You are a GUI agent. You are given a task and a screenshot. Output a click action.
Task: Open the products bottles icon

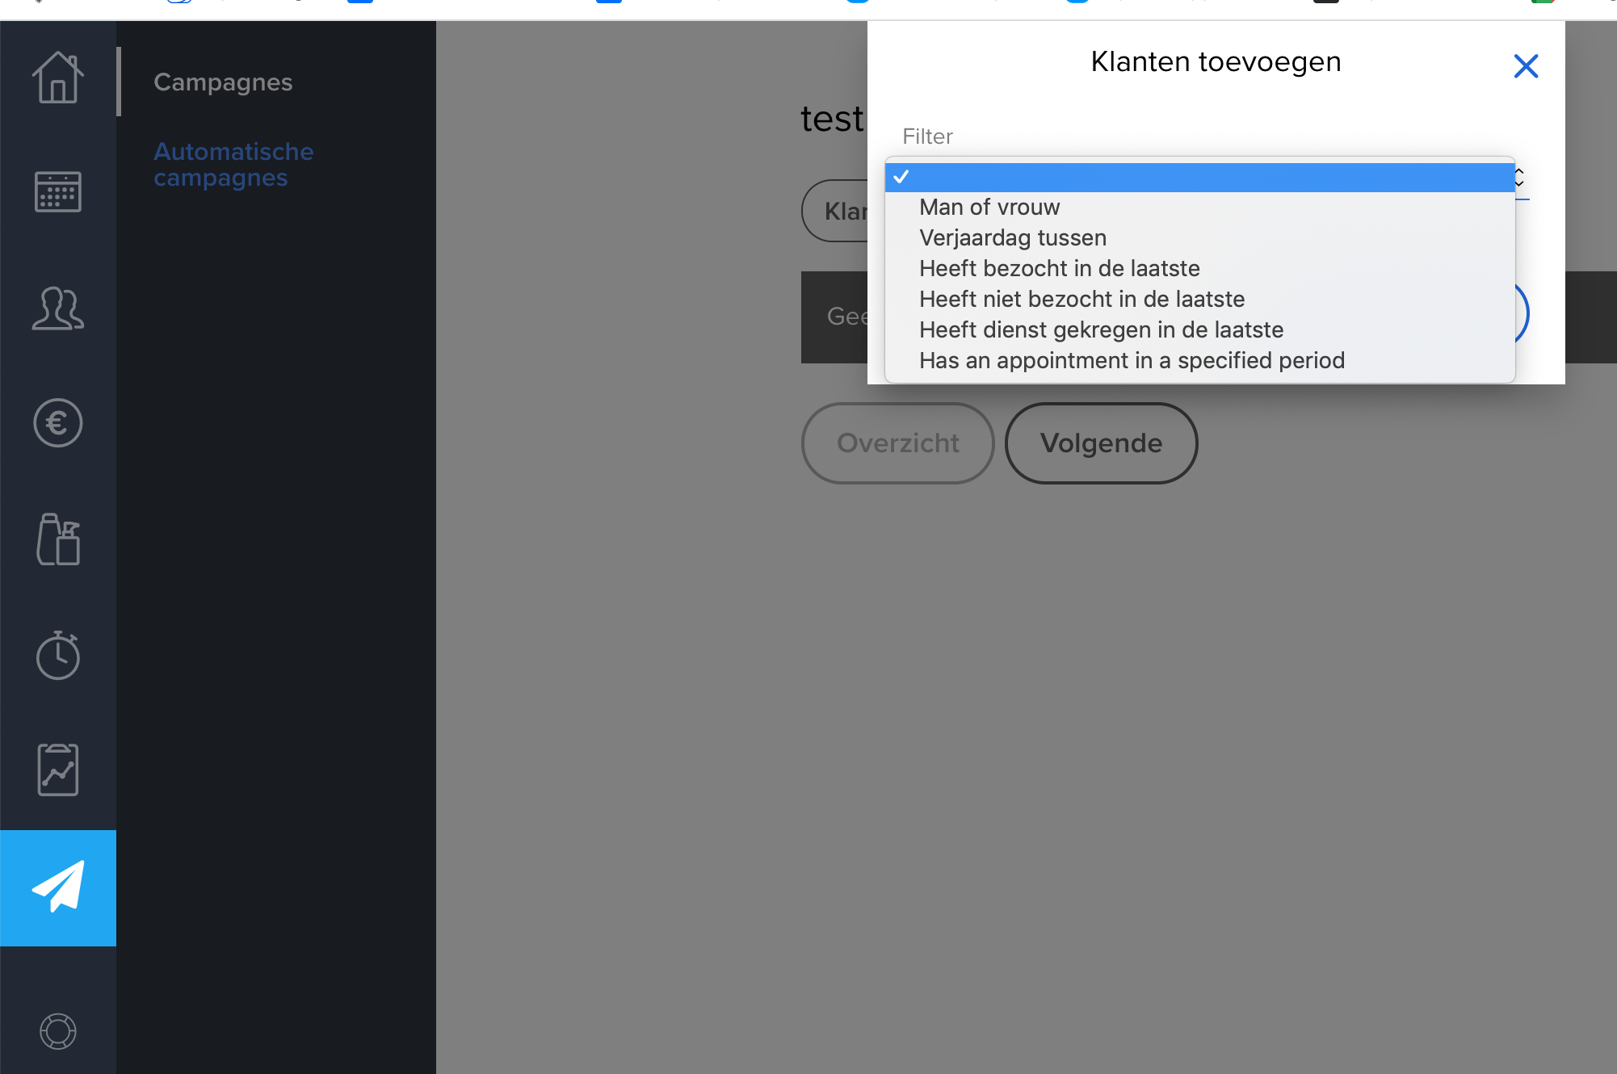click(x=58, y=539)
